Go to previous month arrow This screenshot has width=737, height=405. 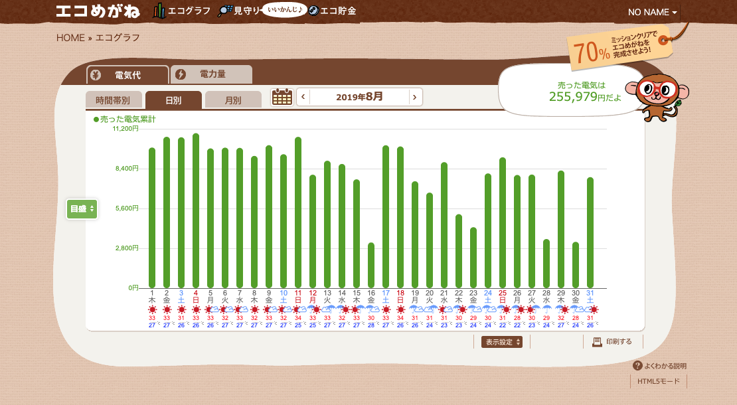coord(303,97)
